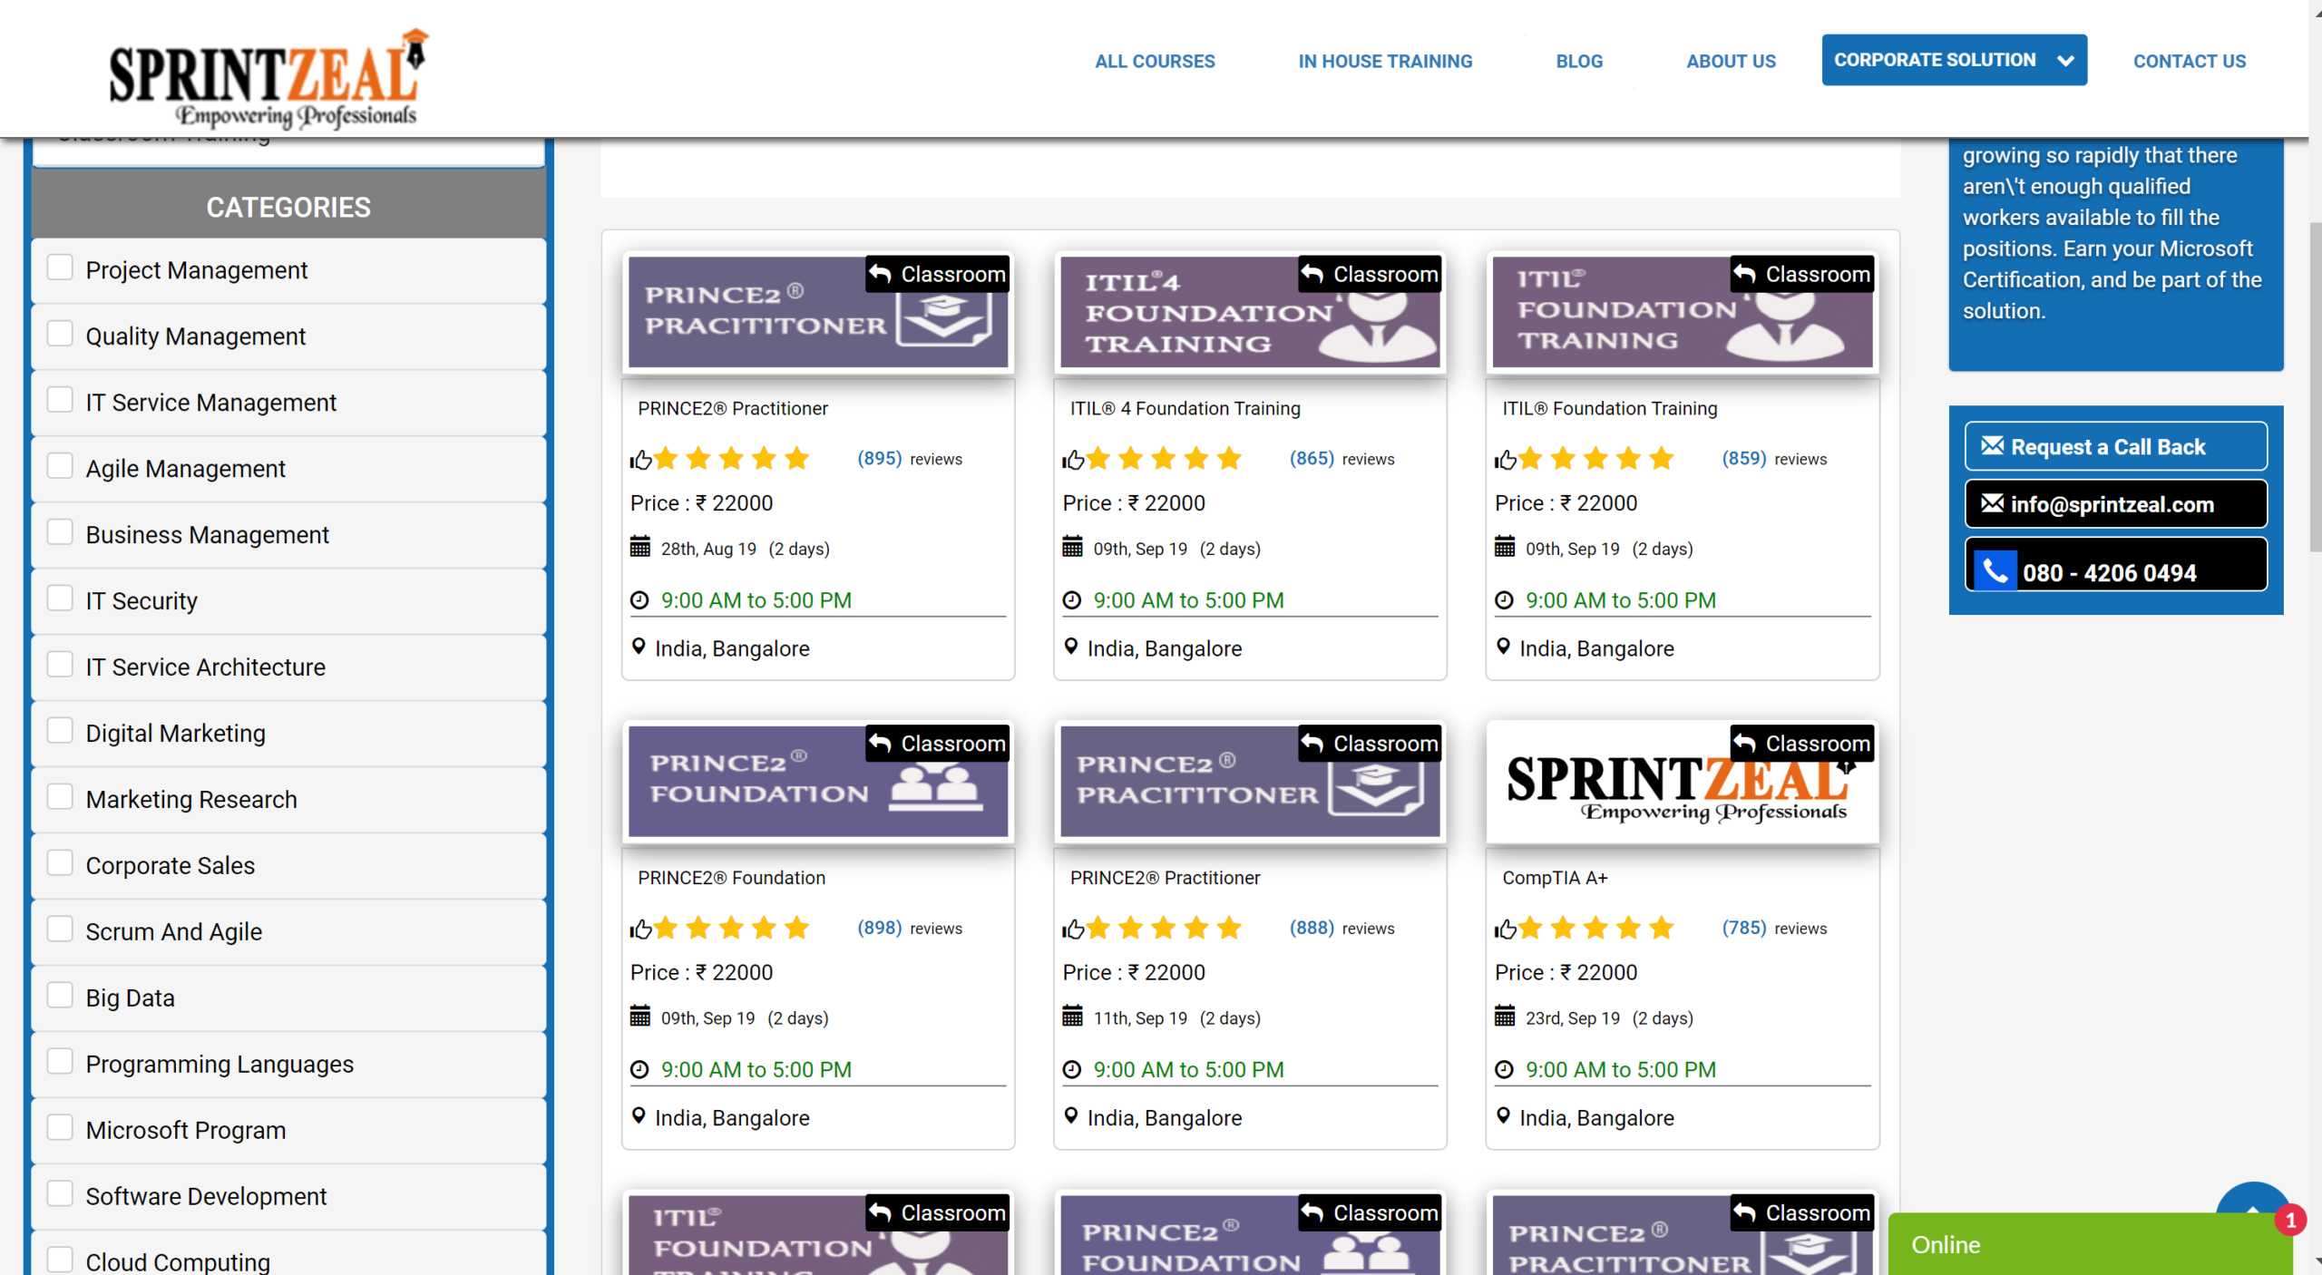Click the (785) reviews count
This screenshot has width=2322, height=1275.
(1743, 929)
